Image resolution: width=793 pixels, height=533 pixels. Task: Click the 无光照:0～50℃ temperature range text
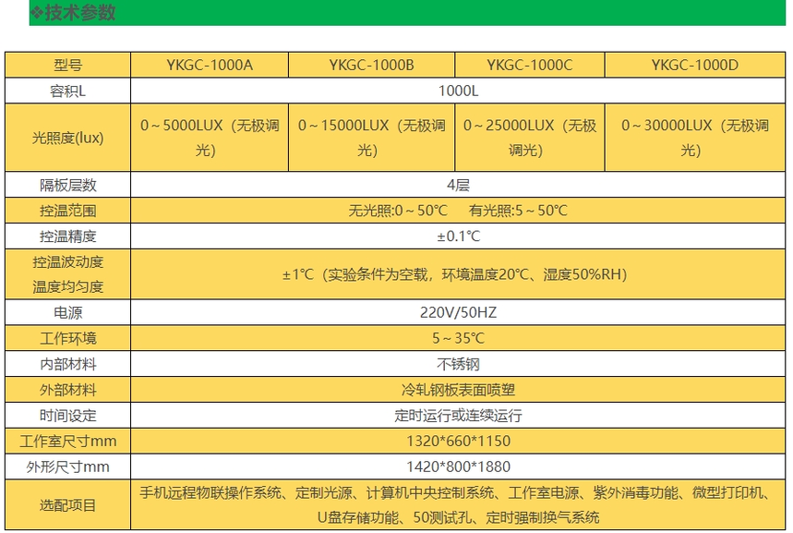[x=398, y=211]
